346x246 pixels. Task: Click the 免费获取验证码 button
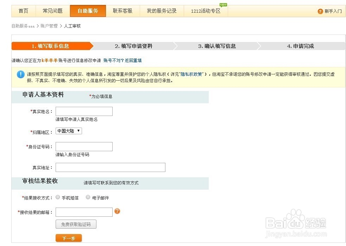[76, 225]
